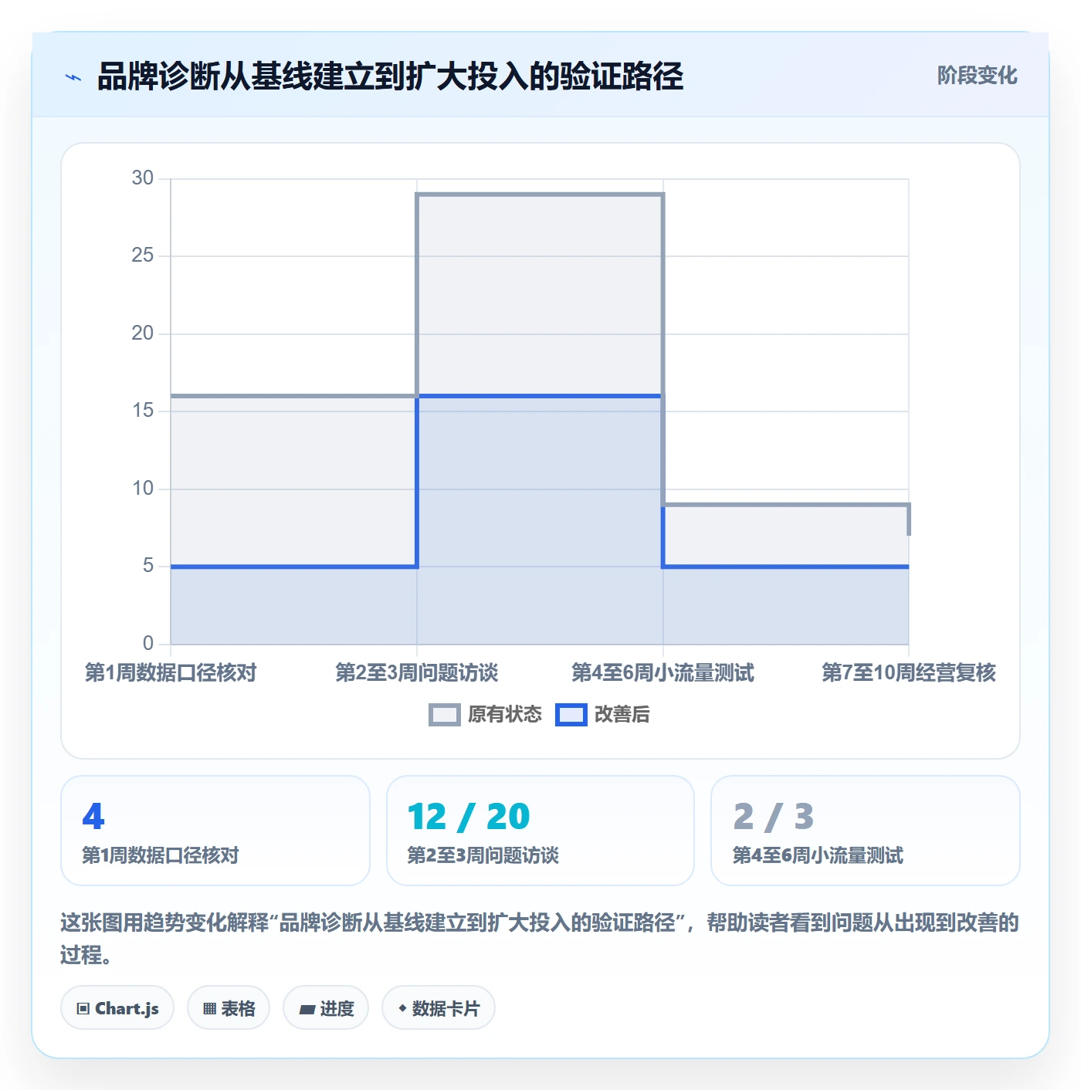Viewport: 1081px width, 1090px height.
Task: Toggle the 原有状态 legend item
Action: (486, 715)
